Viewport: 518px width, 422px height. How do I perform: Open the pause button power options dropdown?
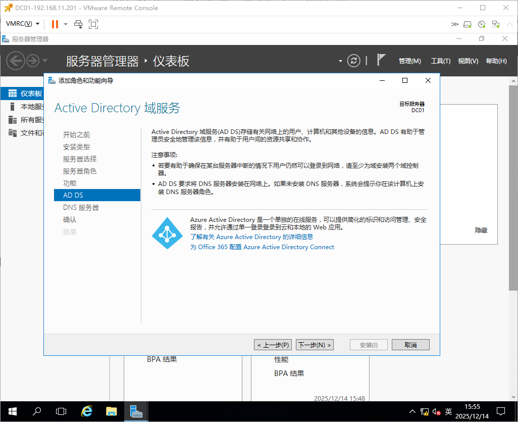[x=66, y=24]
